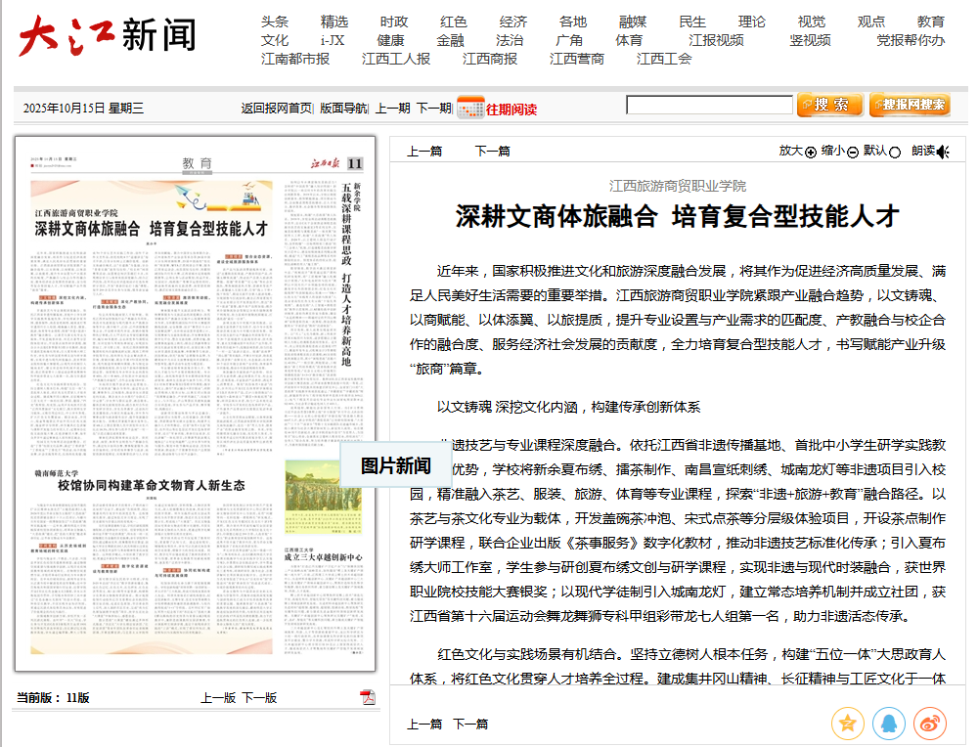Go to the 江西工人报 menu item
978x747 pixels.
pos(395,59)
